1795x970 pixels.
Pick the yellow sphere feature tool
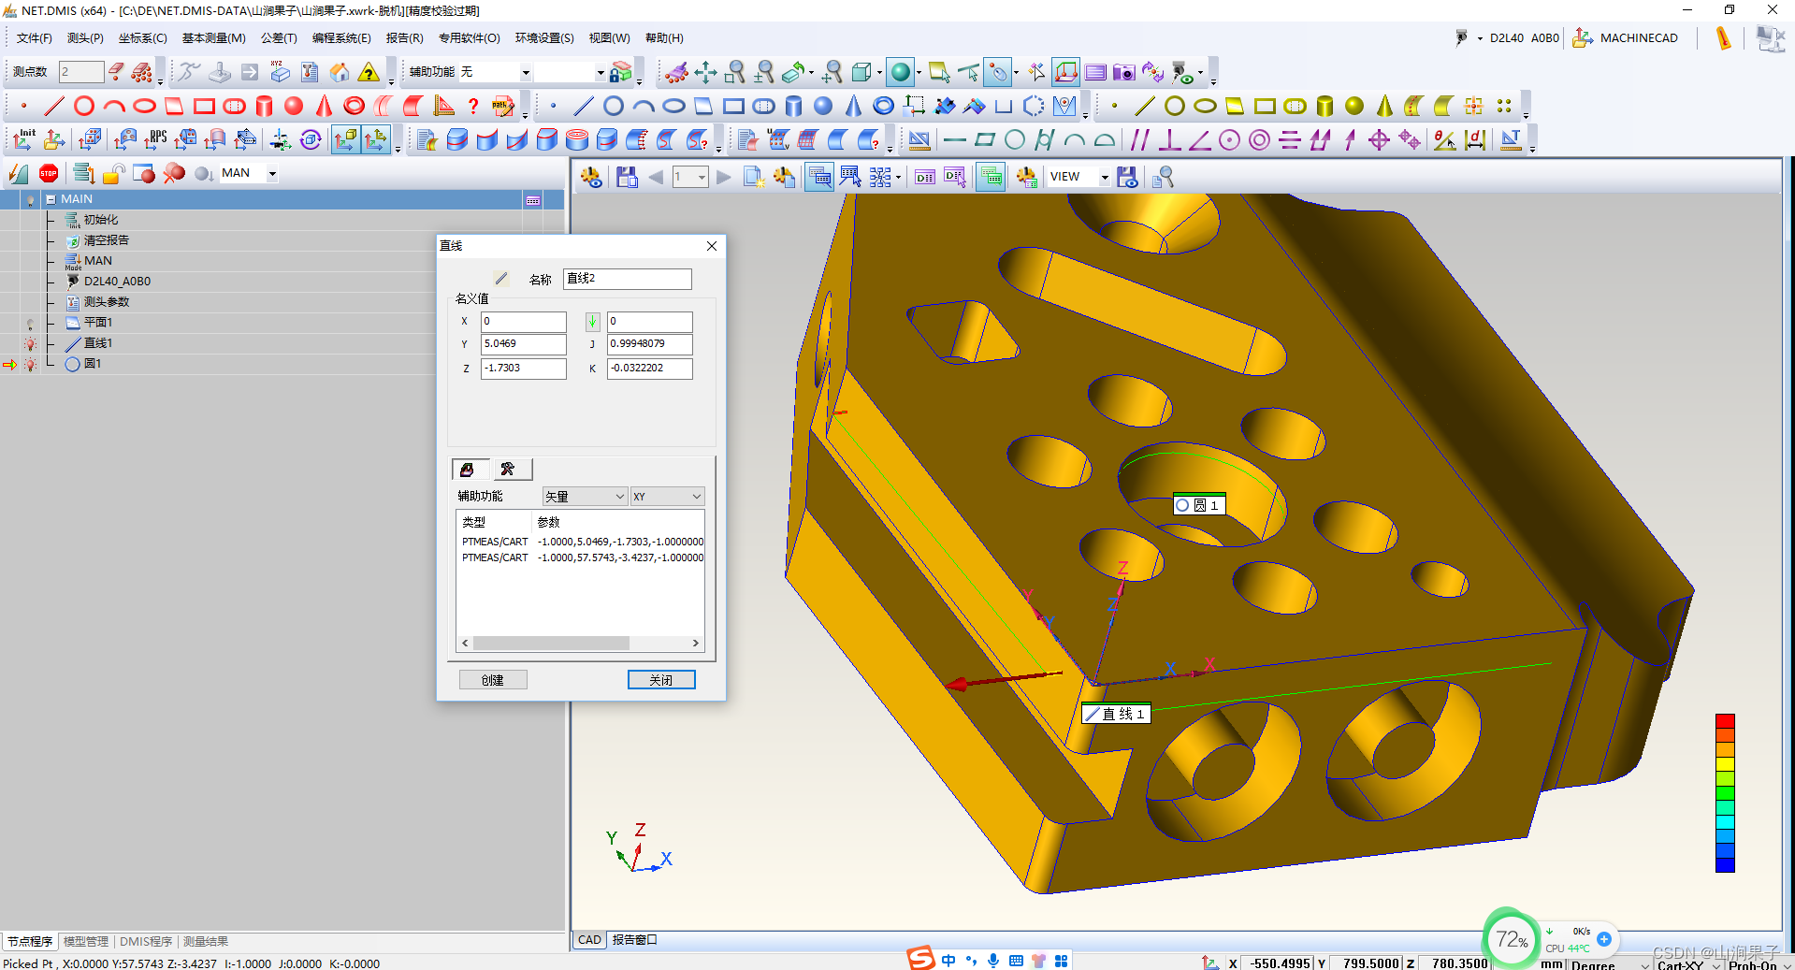pos(1354,106)
